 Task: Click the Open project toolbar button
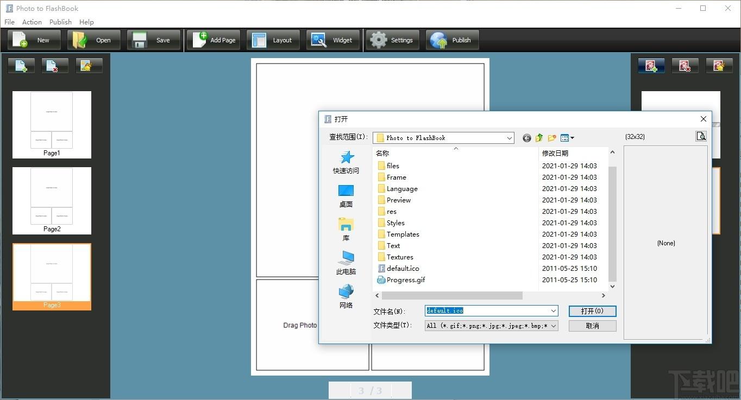(93, 40)
